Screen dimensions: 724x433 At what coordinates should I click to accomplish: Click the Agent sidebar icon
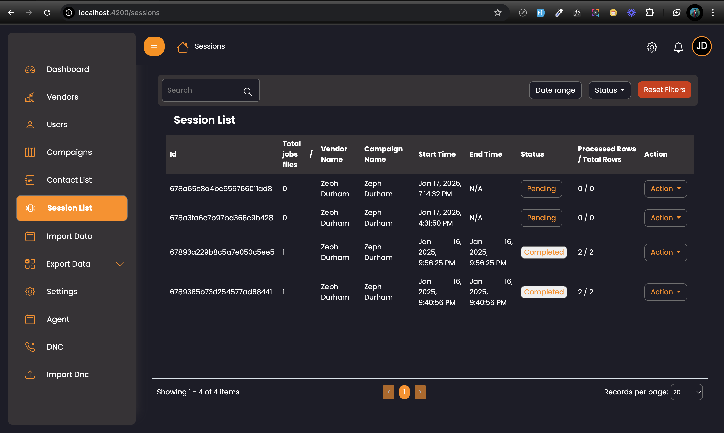[x=30, y=319]
